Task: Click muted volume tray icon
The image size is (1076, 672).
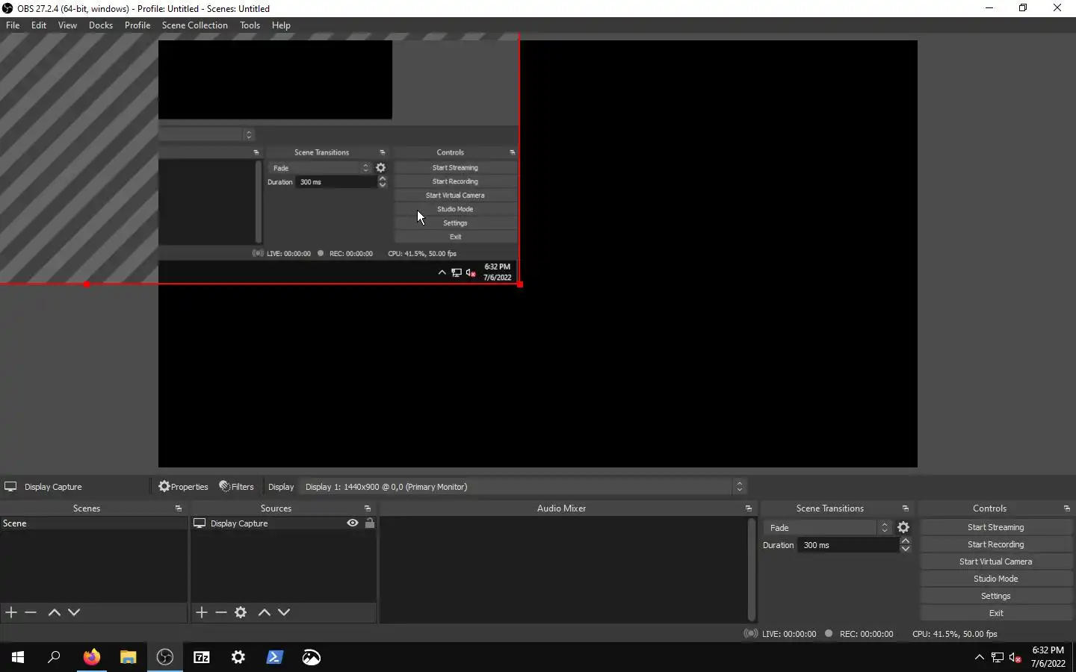Action: (x=1015, y=657)
